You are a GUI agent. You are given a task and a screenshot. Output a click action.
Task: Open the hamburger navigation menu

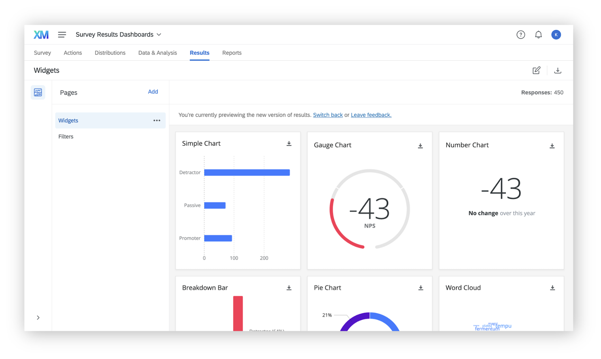62,34
